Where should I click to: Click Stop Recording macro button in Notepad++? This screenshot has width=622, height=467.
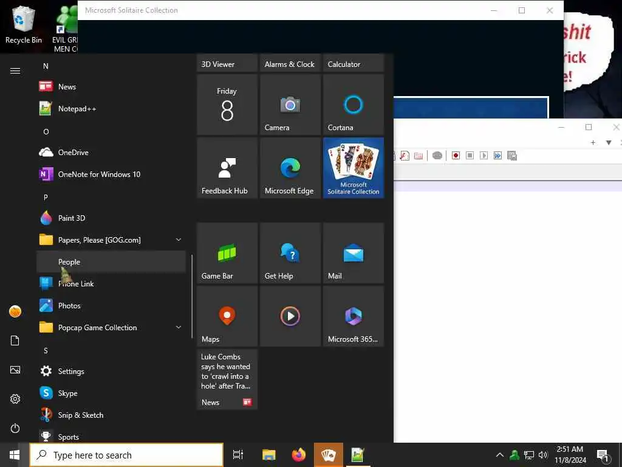tap(470, 156)
